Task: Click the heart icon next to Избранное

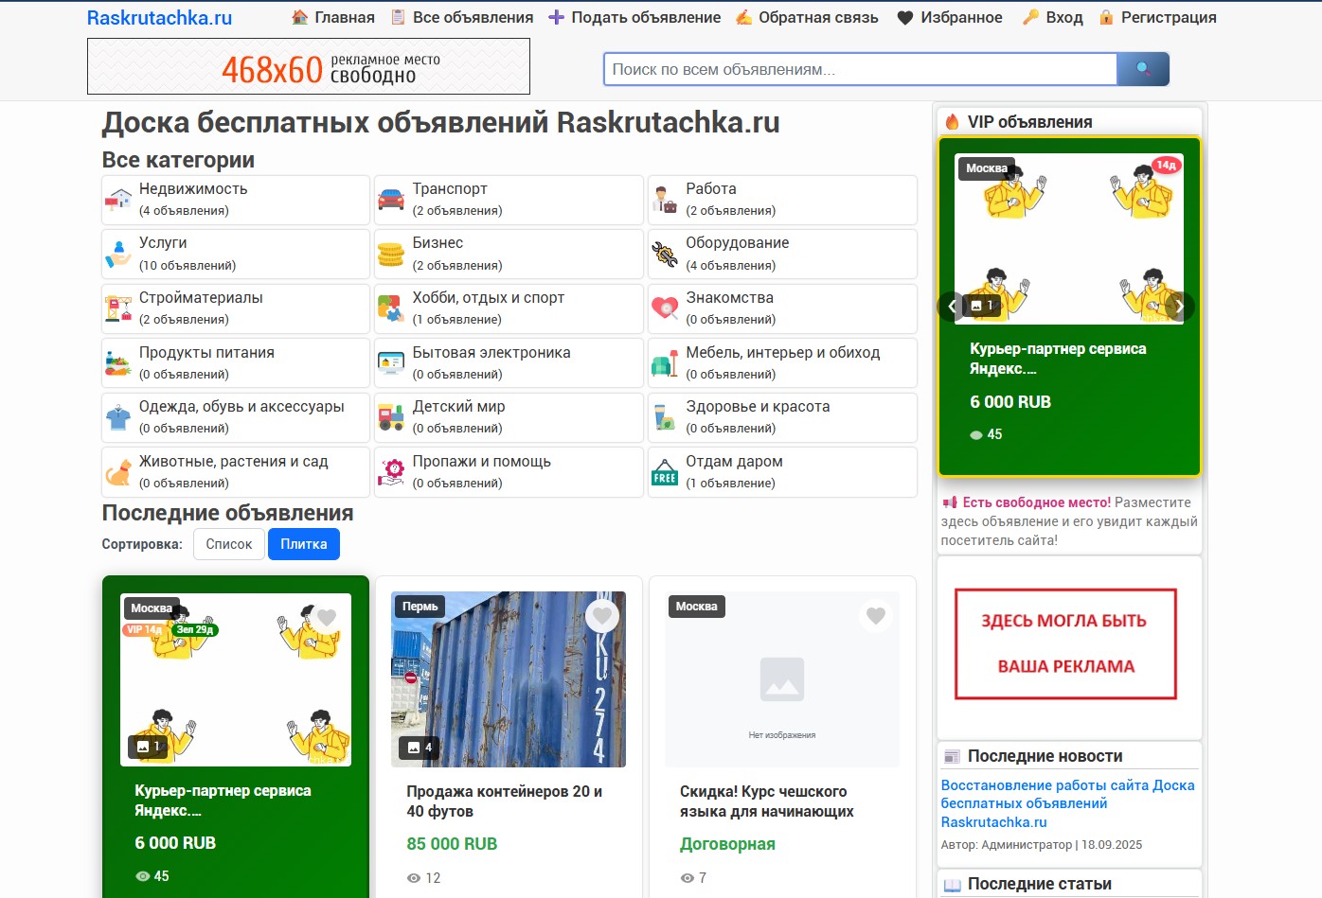Action: tap(906, 16)
